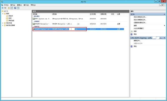Screen dimensions: 167x101
Task: Select 证书 node in tree
Action: click(10, 18)
